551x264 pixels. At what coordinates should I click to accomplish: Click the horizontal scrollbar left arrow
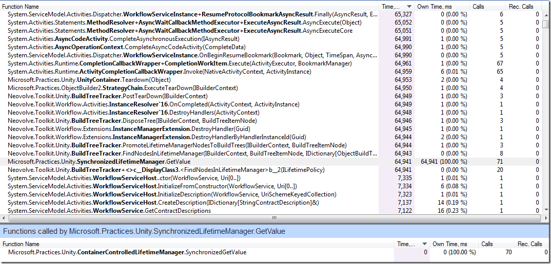click(5, 218)
